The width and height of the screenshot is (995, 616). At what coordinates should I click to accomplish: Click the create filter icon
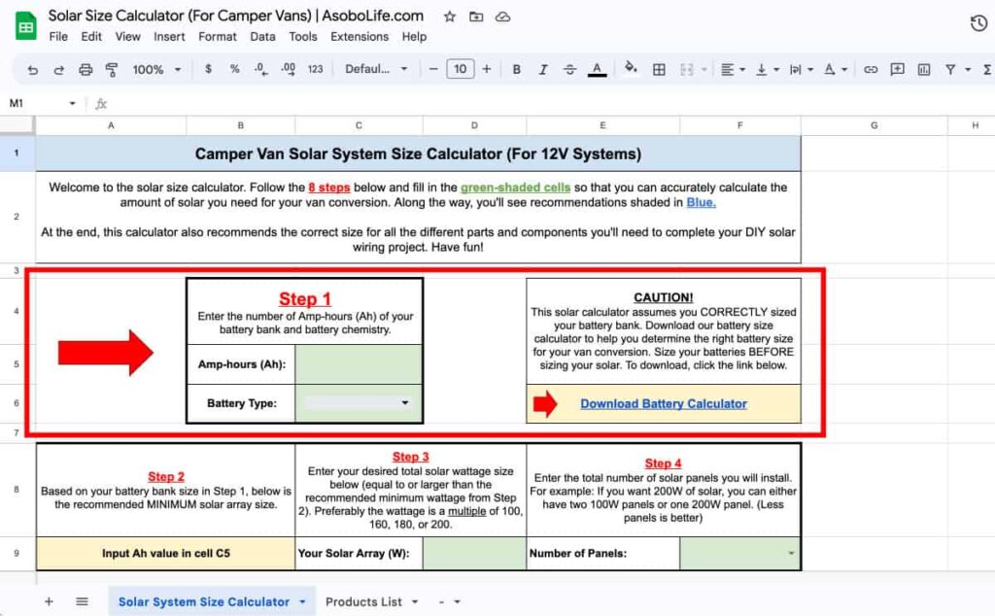click(x=950, y=69)
